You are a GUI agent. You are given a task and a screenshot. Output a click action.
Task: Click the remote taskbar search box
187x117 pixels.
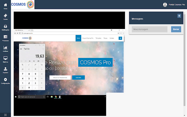[32, 97]
